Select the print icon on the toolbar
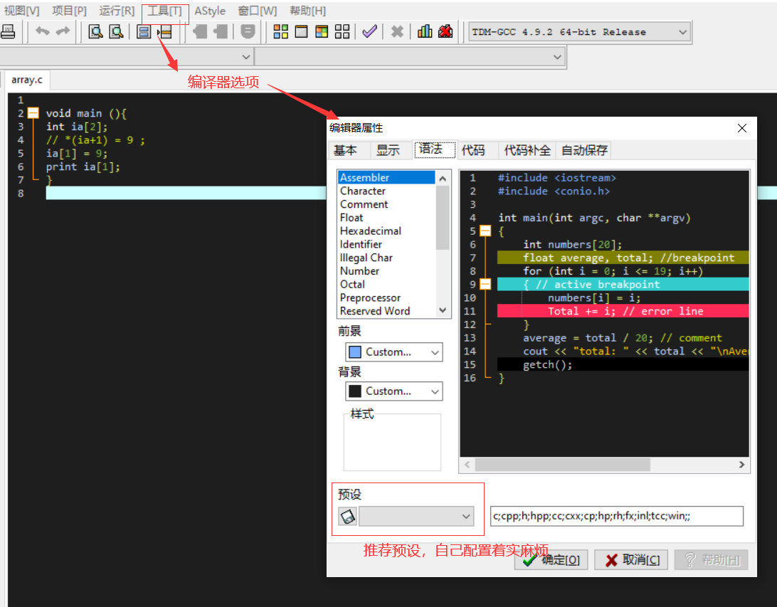The width and height of the screenshot is (777, 607). point(9,31)
